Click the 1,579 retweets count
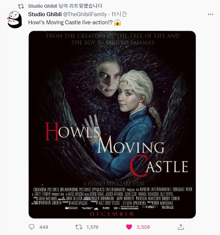This screenshot has height=235, width=220. (x=92, y=227)
